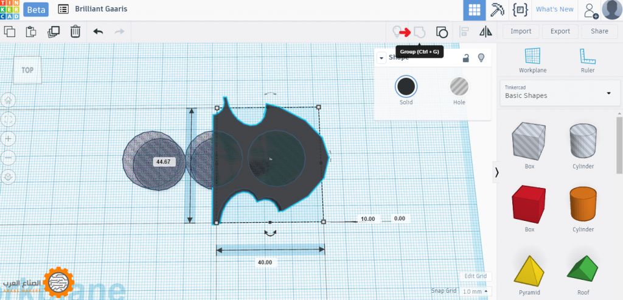623x300 pixels.
Task: Open the Basic Shapes category dropdown
Action: 560,92
